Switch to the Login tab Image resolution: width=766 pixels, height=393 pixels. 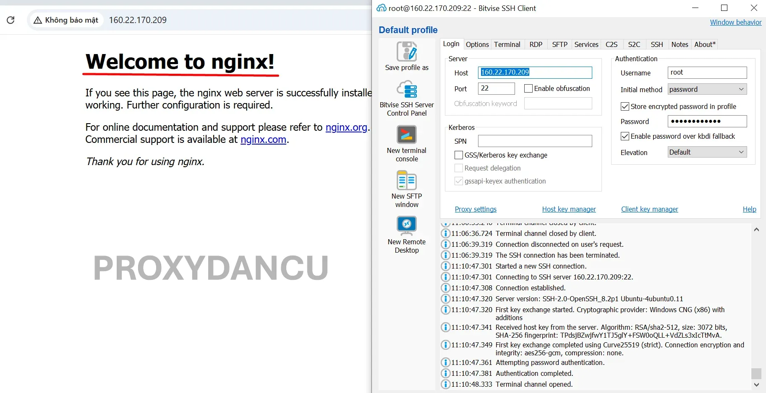[451, 44]
